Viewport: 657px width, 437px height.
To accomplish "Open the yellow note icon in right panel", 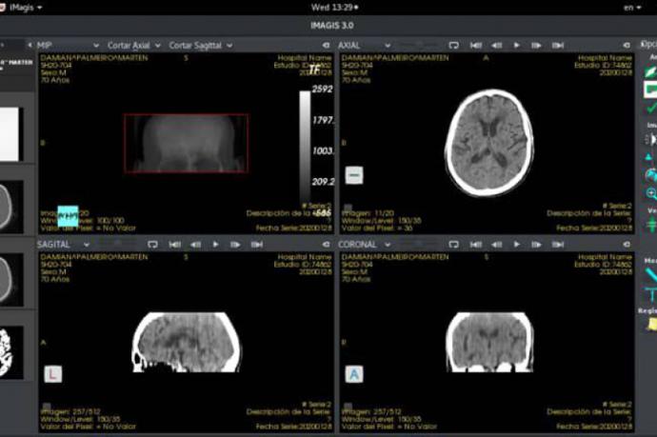I will pyautogui.click(x=652, y=325).
